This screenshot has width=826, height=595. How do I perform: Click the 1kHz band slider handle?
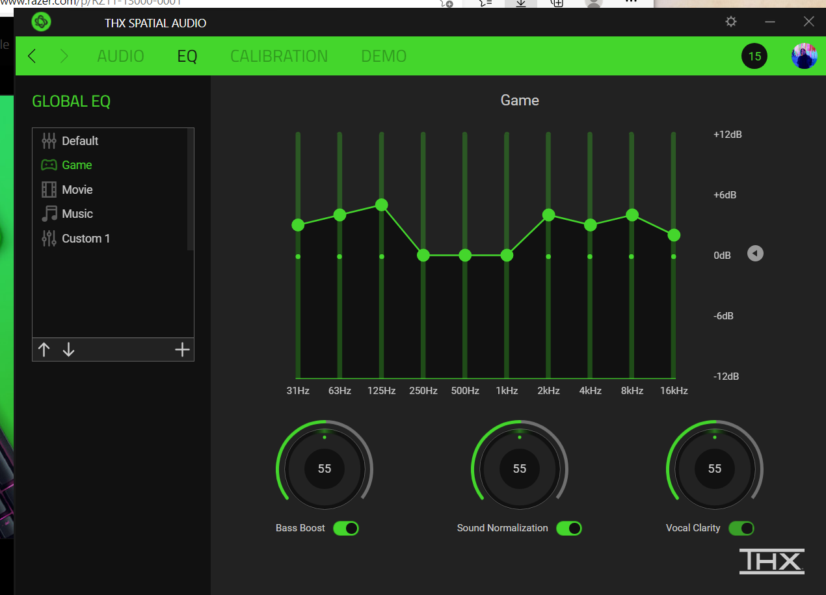(x=507, y=255)
